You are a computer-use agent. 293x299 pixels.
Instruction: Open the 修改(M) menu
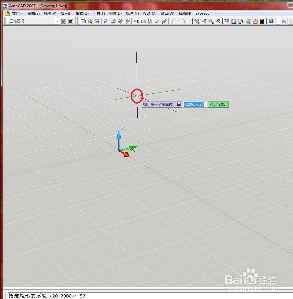tap(150, 13)
